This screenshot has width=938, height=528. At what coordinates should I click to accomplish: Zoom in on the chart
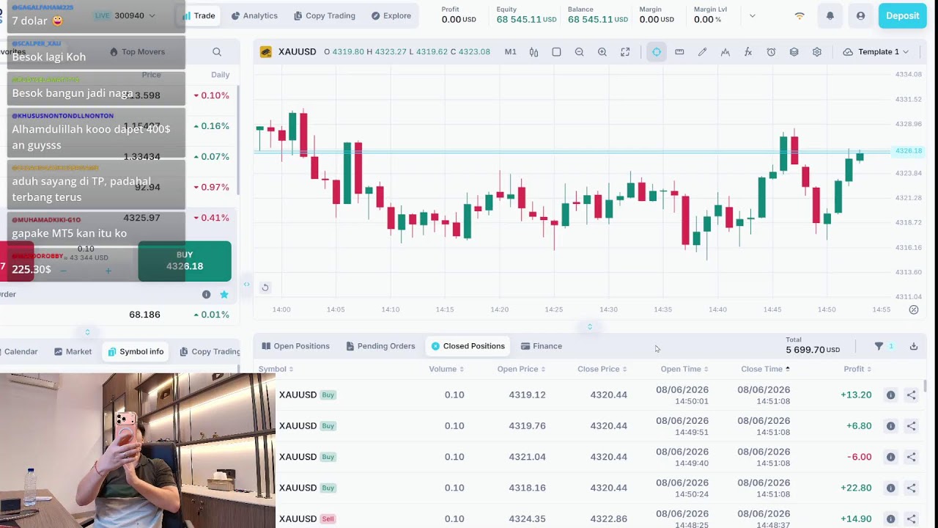[x=602, y=52]
